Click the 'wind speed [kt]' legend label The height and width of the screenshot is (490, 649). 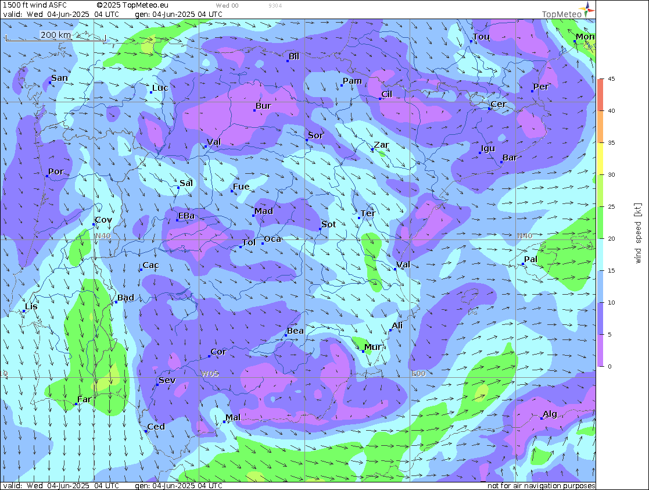tap(638, 233)
